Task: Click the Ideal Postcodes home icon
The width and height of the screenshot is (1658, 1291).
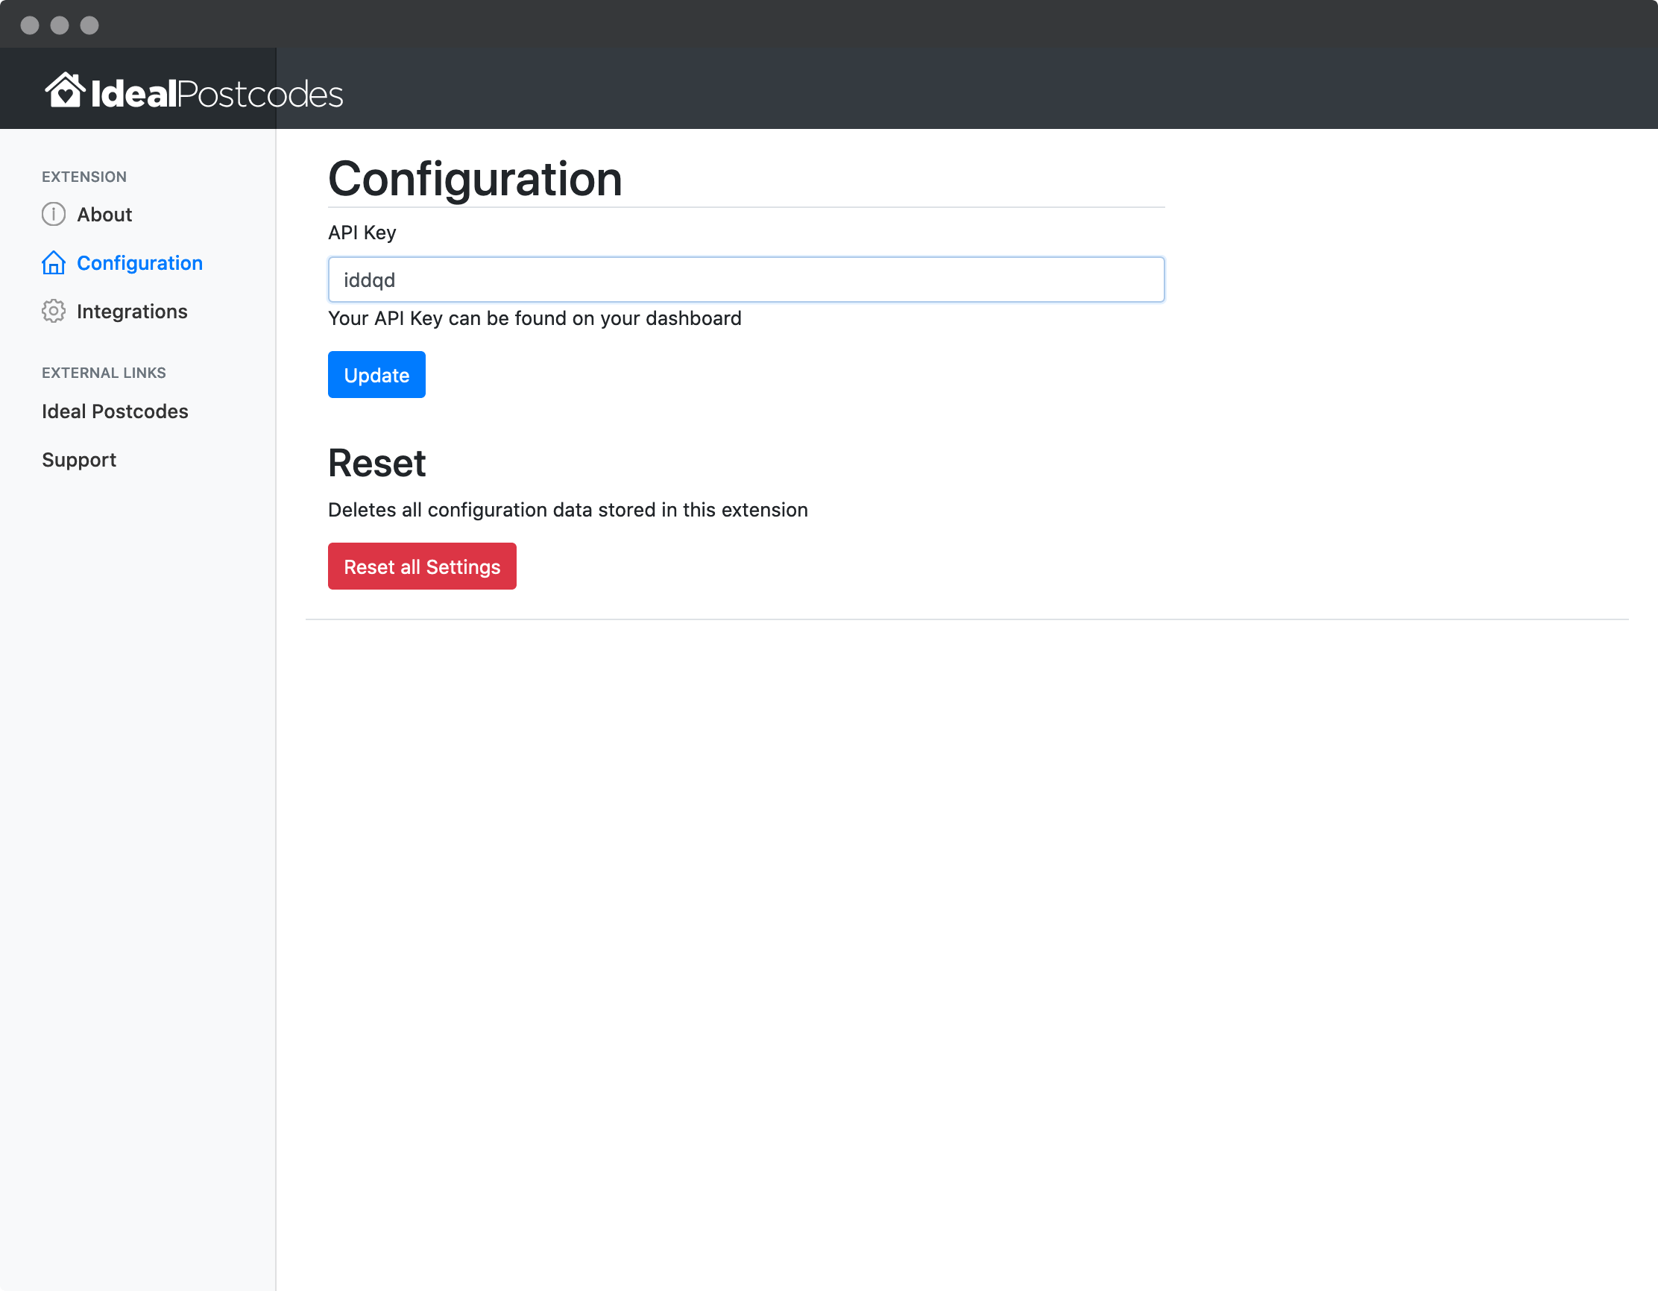Action: tap(62, 90)
